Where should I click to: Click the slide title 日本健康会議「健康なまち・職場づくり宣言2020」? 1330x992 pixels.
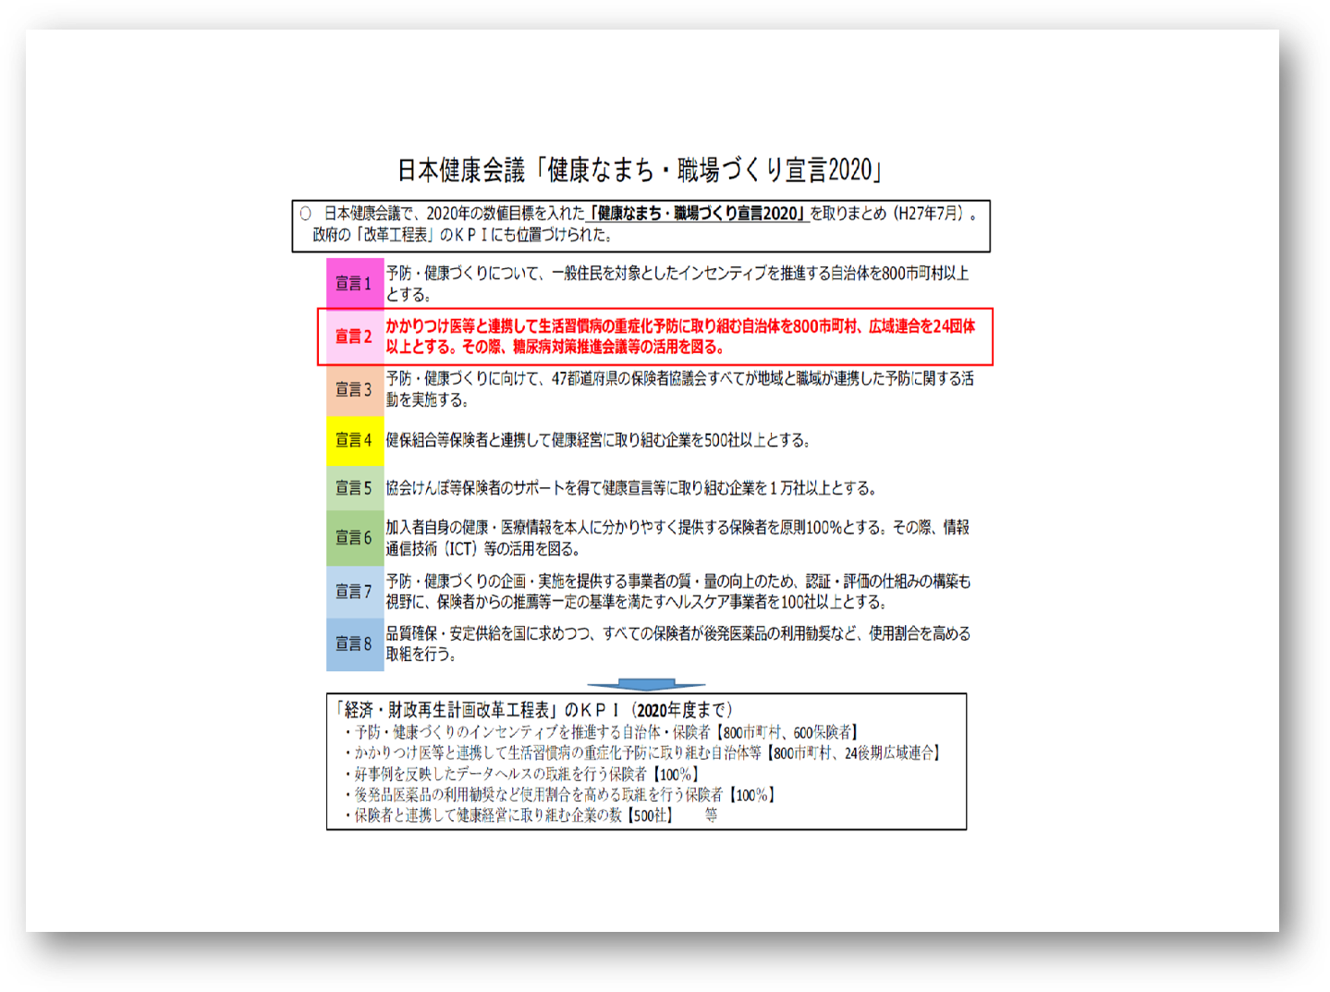[640, 170]
